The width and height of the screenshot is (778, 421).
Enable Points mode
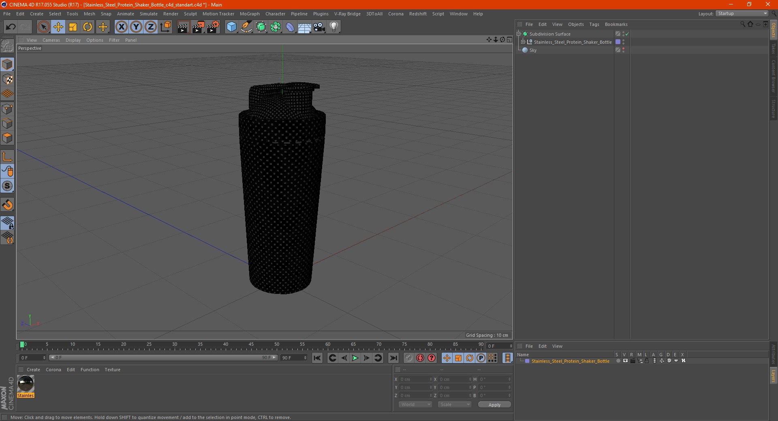tap(7, 109)
